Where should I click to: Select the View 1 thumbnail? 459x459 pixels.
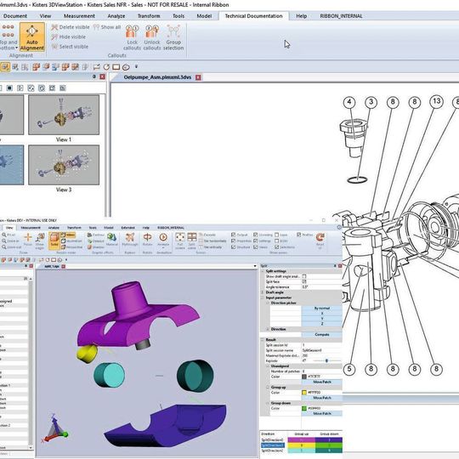64,115
